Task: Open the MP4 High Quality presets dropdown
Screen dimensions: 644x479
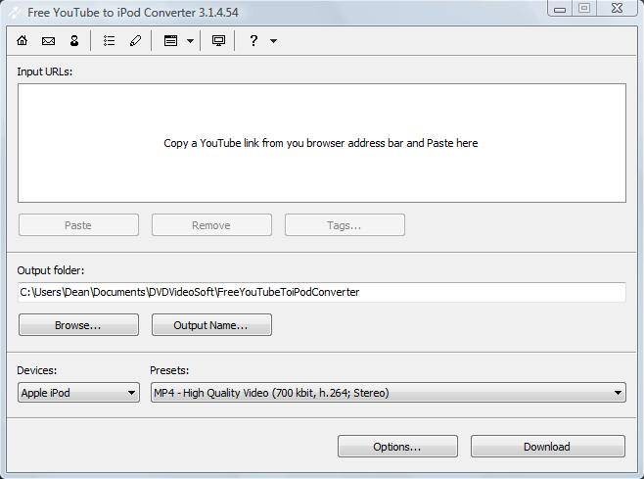Action: click(x=389, y=393)
